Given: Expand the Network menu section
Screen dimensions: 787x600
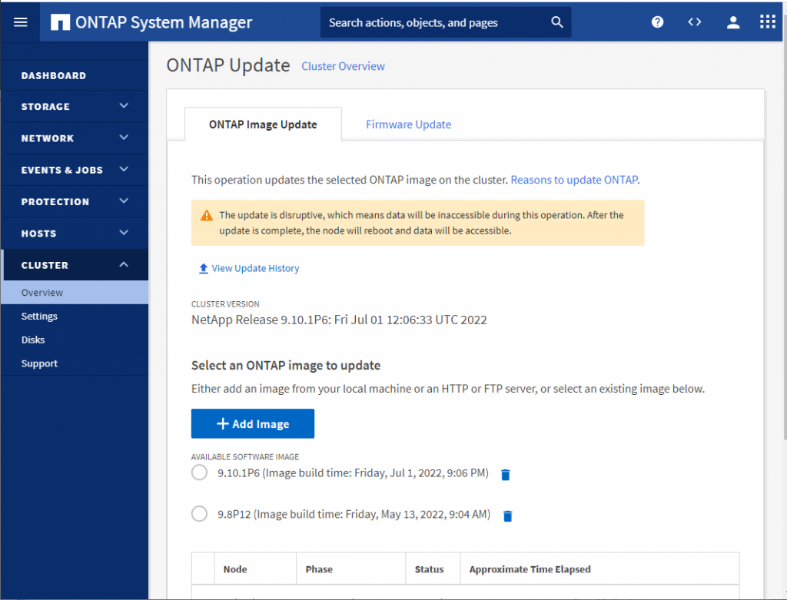Looking at the screenshot, I should (75, 138).
